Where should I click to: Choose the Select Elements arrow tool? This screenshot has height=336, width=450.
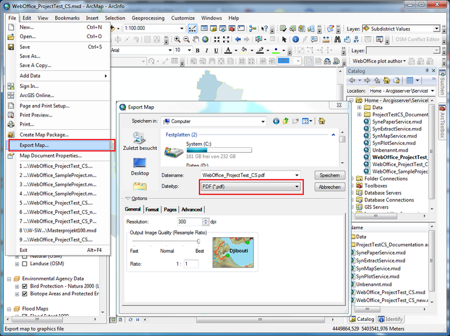coord(284,39)
